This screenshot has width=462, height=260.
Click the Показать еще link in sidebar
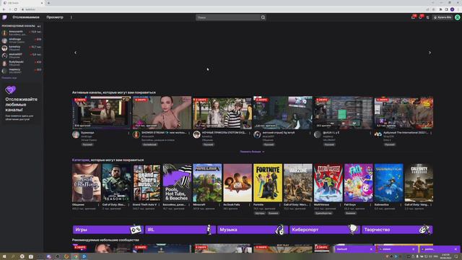point(9,78)
